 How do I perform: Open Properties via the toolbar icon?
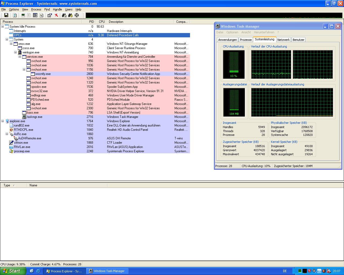[x=49, y=15]
